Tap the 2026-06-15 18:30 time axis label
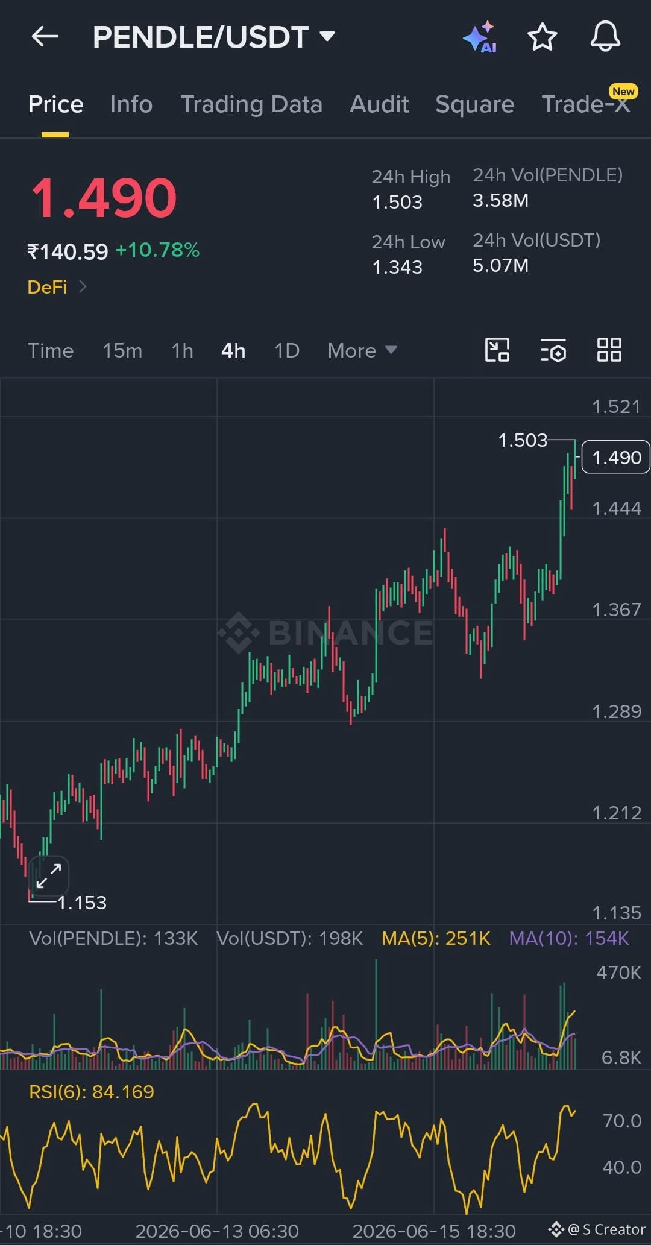Image resolution: width=651 pixels, height=1245 pixels. 434,1231
